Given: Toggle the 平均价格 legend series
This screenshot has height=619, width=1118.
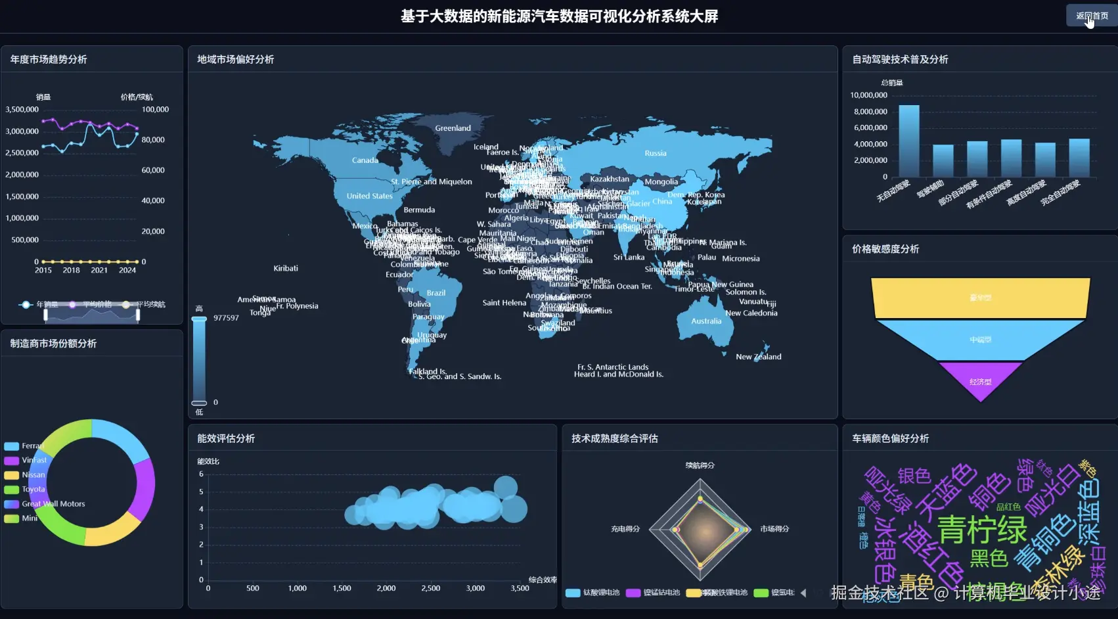Looking at the screenshot, I should pyautogui.click(x=89, y=304).
